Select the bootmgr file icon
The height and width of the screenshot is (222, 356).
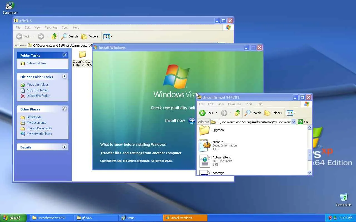(x=204, y=173)
